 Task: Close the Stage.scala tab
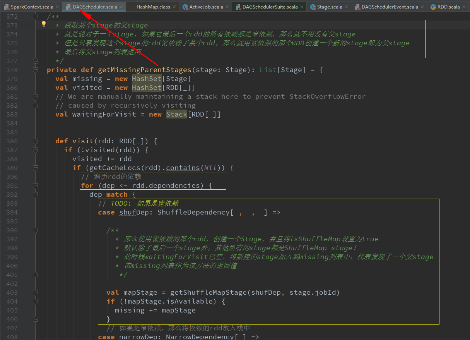(346, 7)
